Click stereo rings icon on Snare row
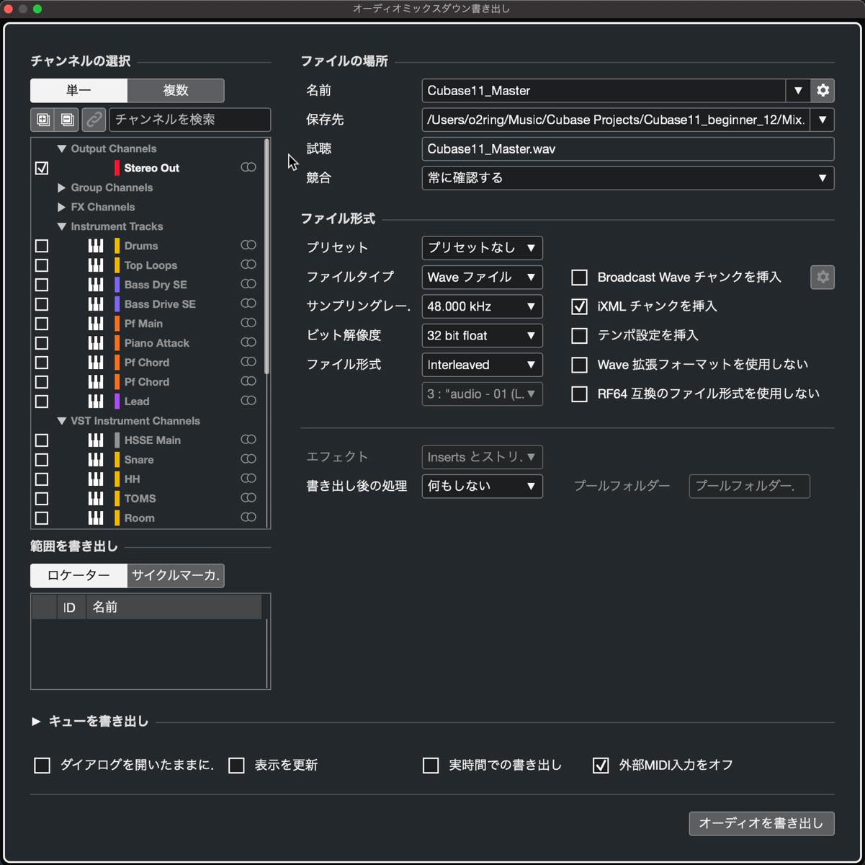 click(x=248, y=459)
